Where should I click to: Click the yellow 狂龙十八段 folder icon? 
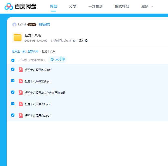[17, 37]
